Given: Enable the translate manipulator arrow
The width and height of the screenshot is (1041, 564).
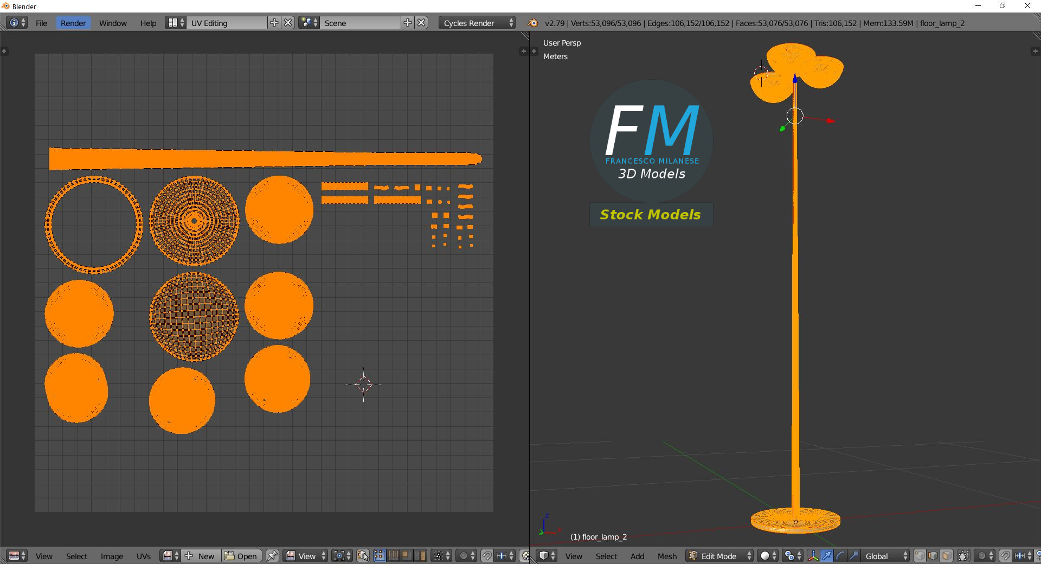Looking at the screenshot, I should (827, 556).
